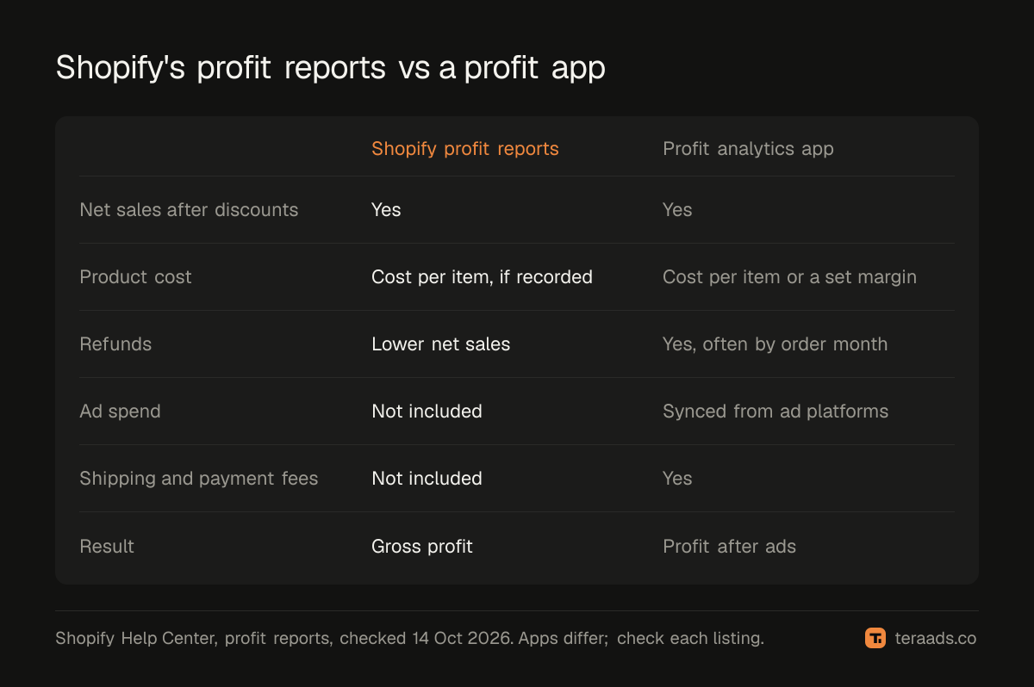
Task: Select "Synced from ad platforms" cell
Action: [x=775, y=412]
